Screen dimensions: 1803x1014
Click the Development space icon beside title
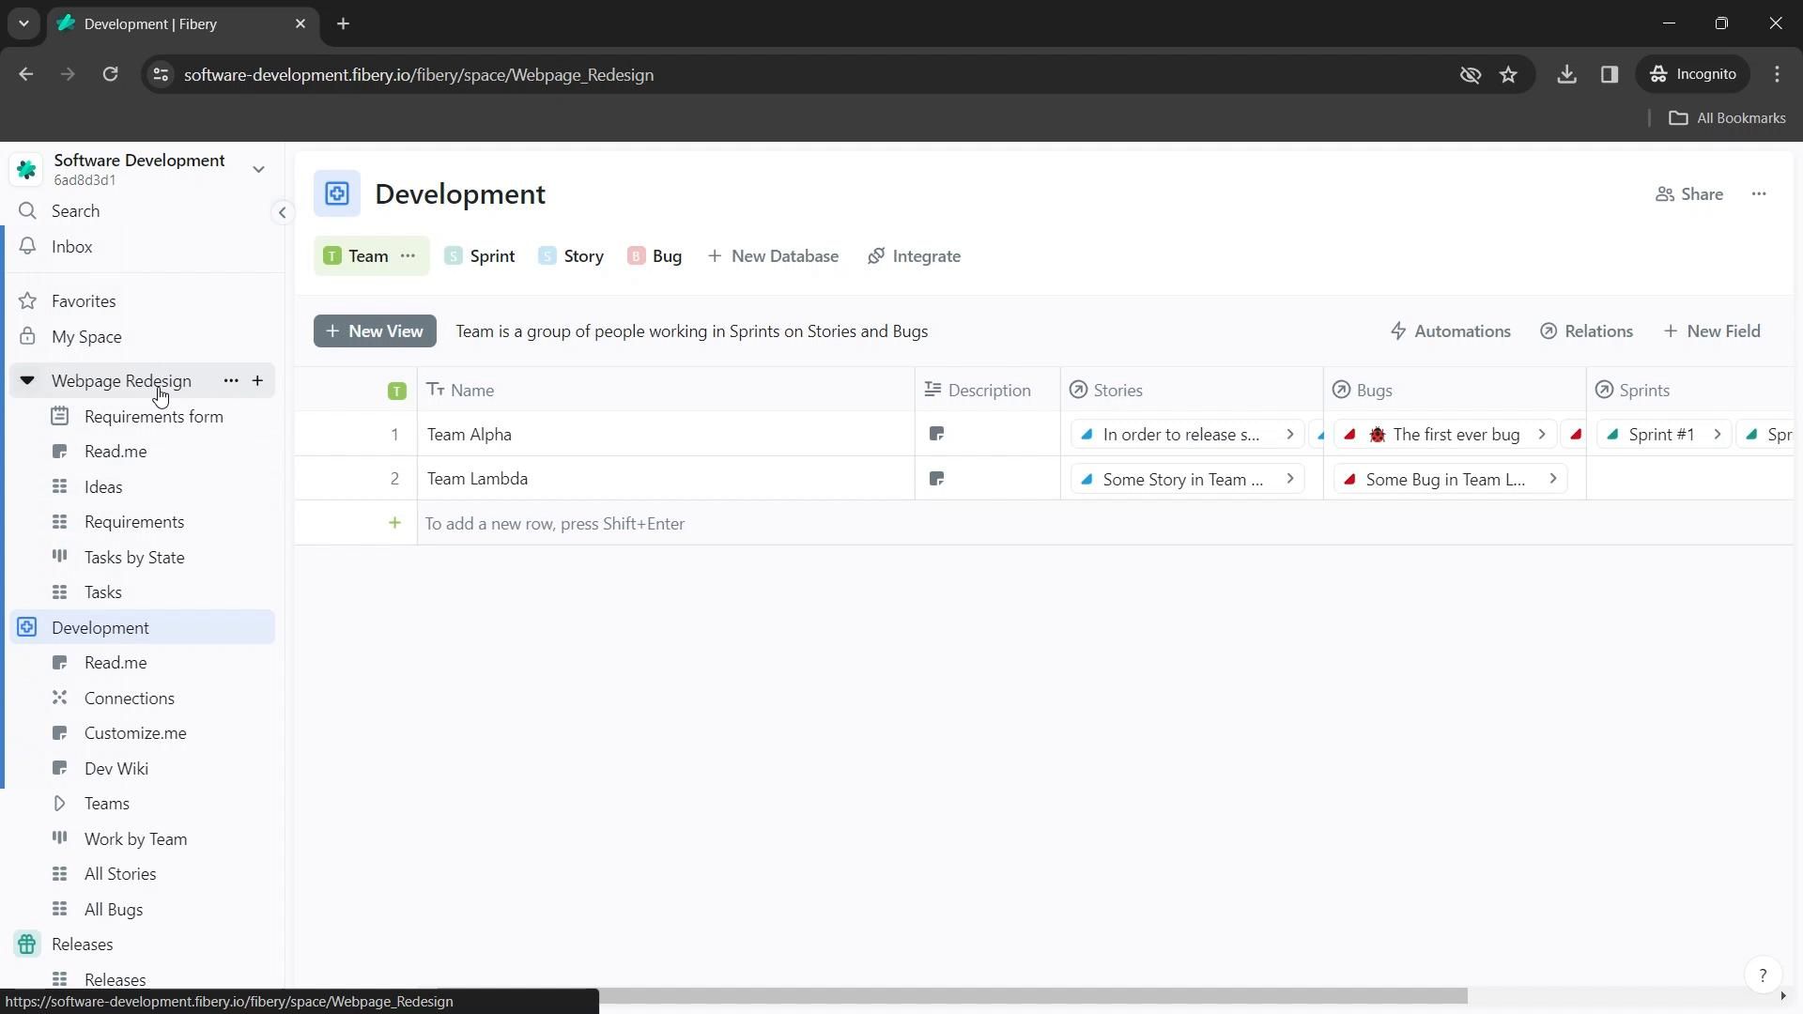coord(336,194)
